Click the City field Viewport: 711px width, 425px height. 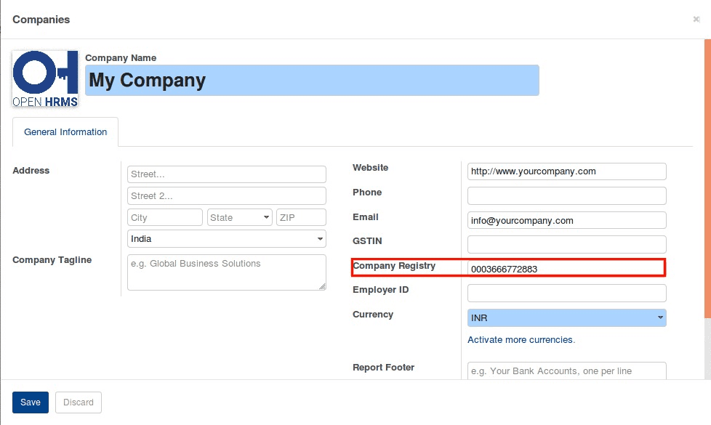(x=164, y=216)
